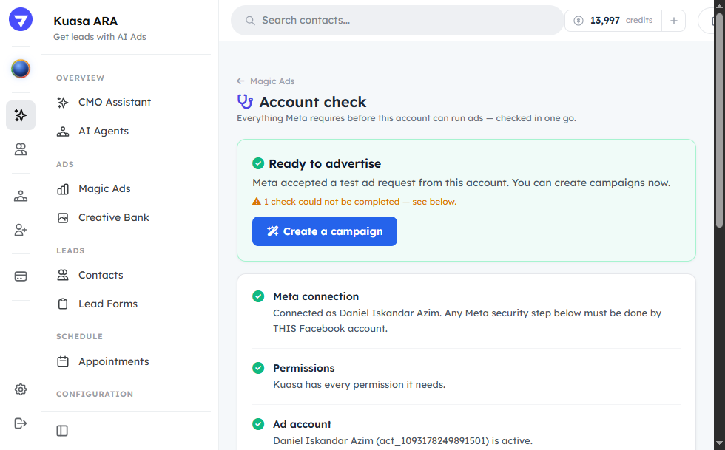
Task: Go back to Magic Ads breadcrumb
Action: 266,81
